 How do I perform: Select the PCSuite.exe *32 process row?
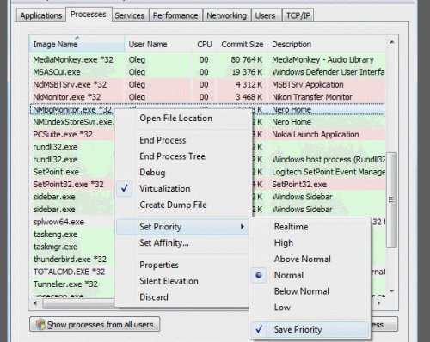point(207,134)
